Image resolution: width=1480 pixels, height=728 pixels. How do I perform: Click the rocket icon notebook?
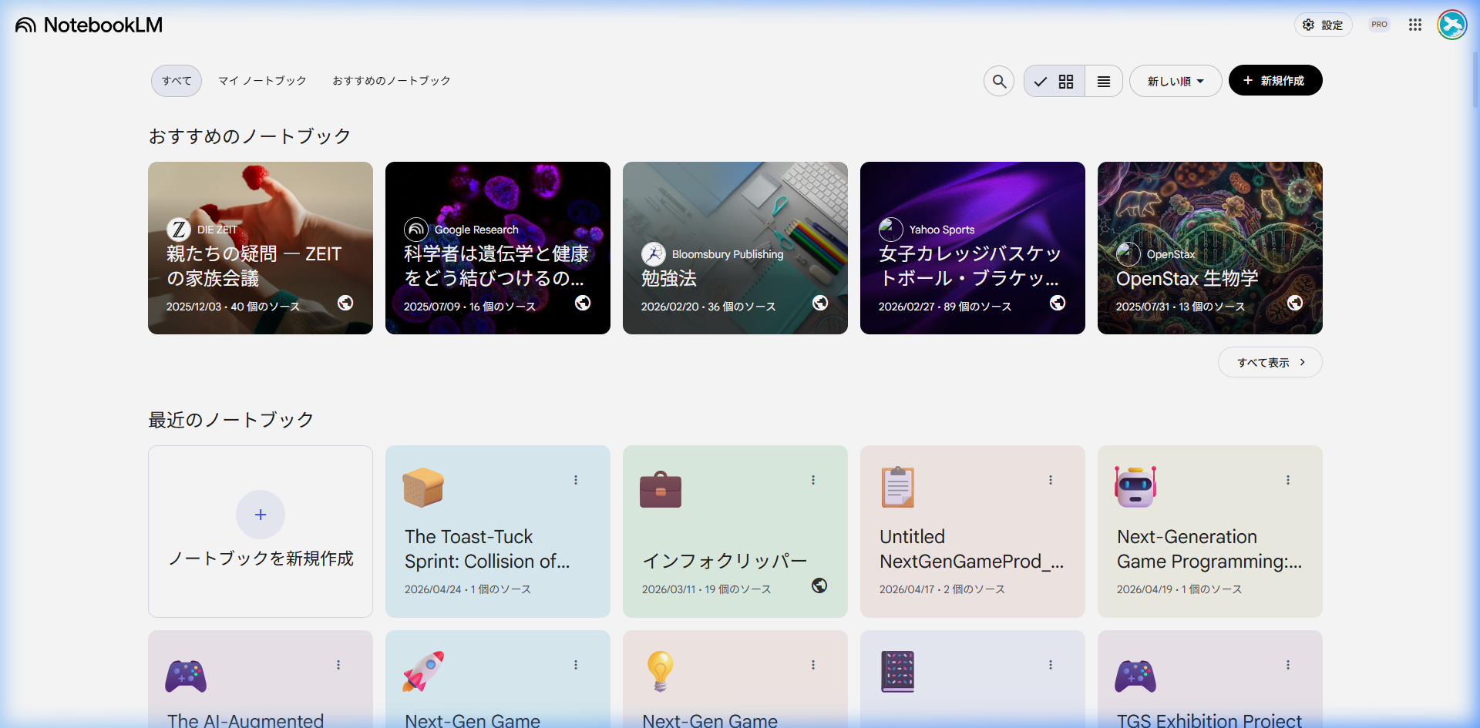click(423, 671)
